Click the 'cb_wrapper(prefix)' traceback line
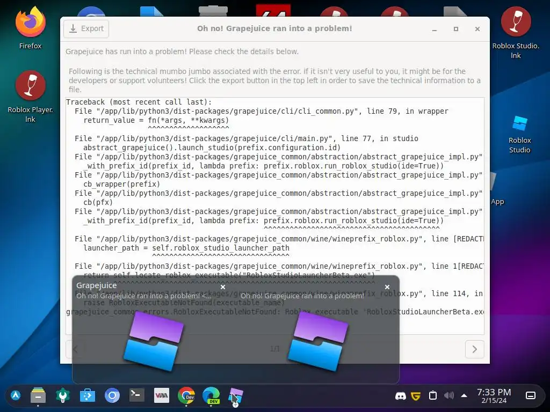Image resolution: width=550 pixels, height=412 pixels. tap(121, 184)
